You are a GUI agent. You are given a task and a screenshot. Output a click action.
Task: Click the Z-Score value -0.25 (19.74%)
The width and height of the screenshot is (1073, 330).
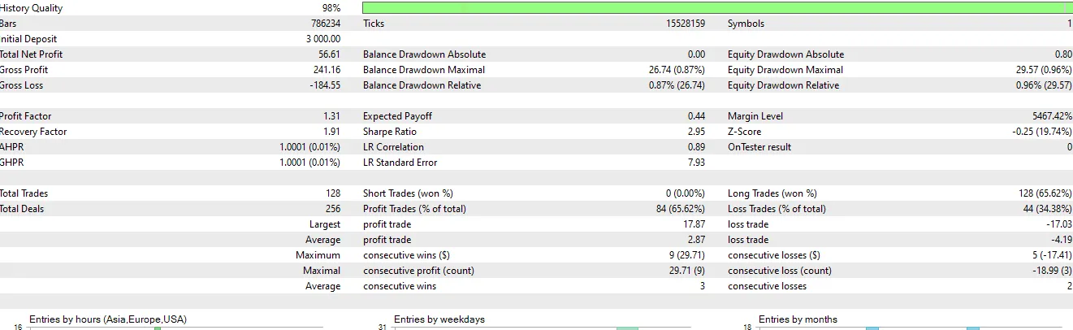(x=1034, y=132)
